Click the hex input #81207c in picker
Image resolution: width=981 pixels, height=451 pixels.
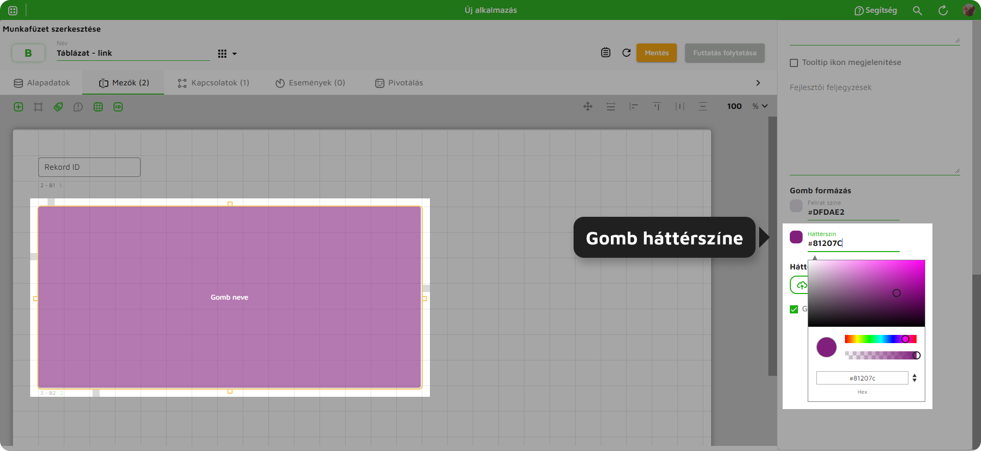(862, 378)
